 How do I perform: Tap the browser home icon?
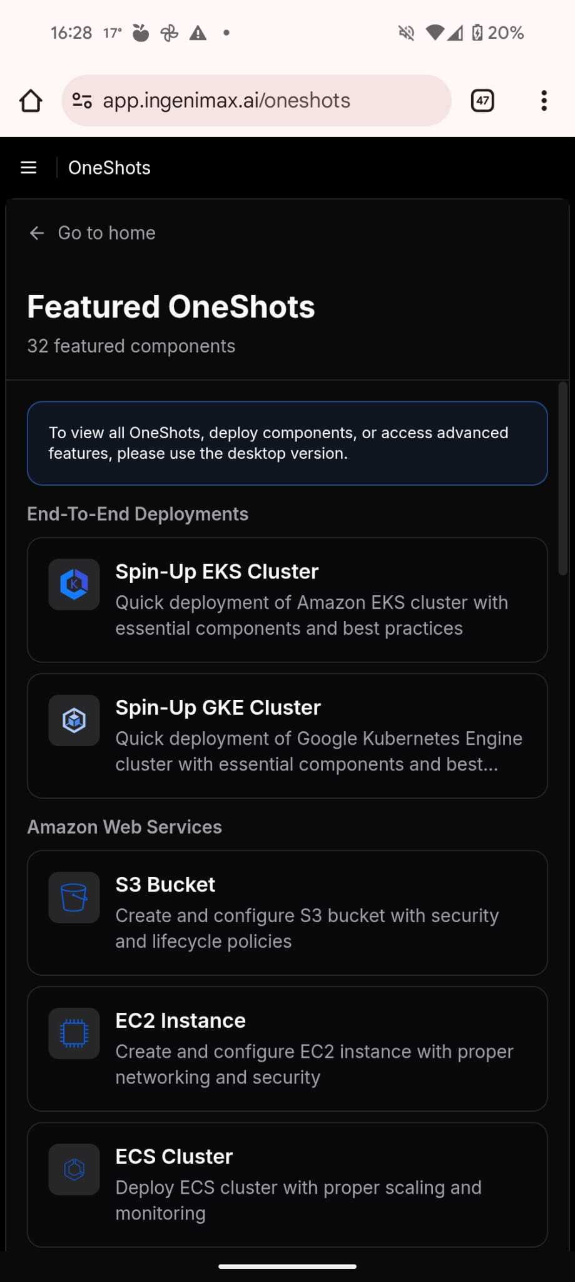31,101
